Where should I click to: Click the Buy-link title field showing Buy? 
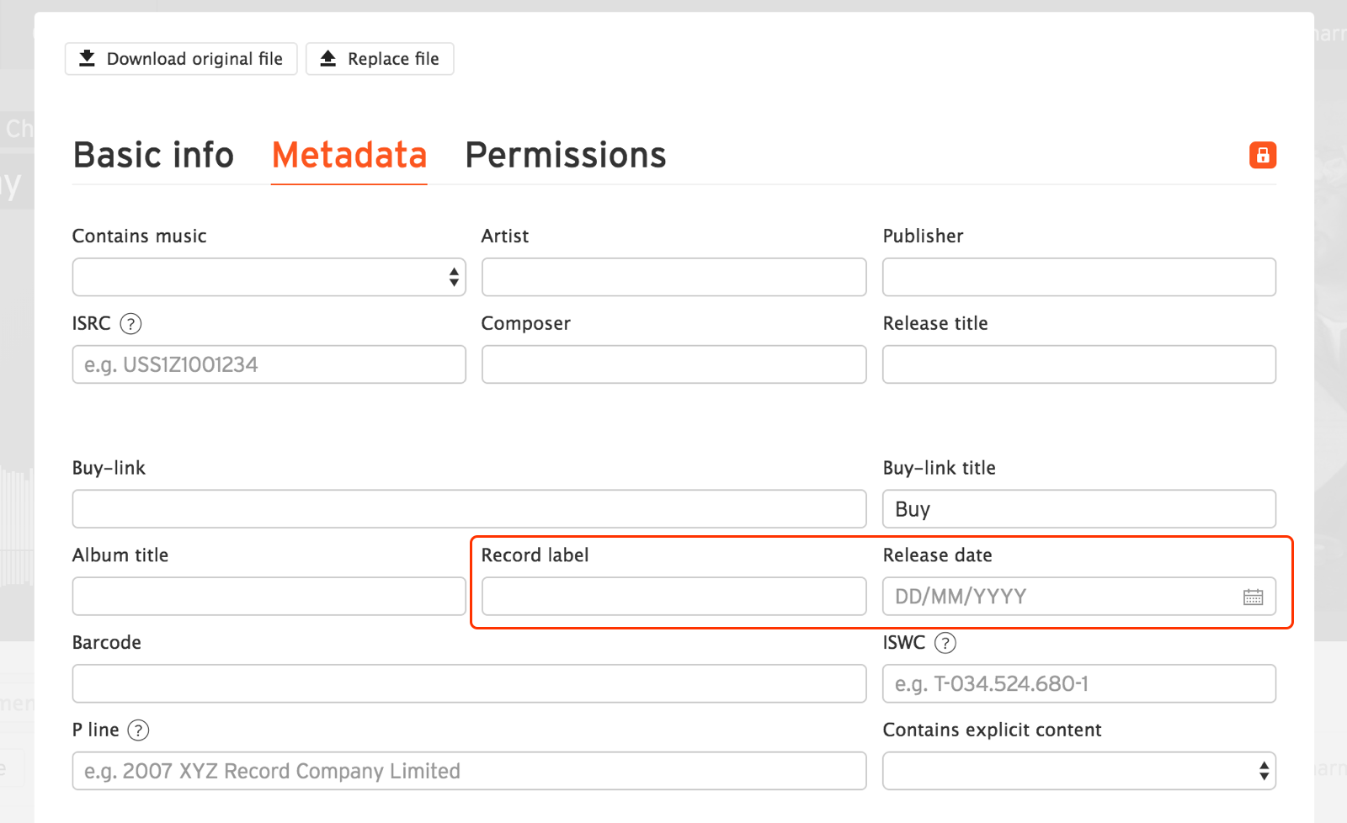(x=1078, y=508)
